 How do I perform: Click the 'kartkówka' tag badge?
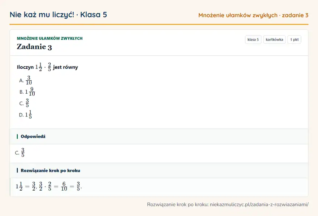coord(274,39)
